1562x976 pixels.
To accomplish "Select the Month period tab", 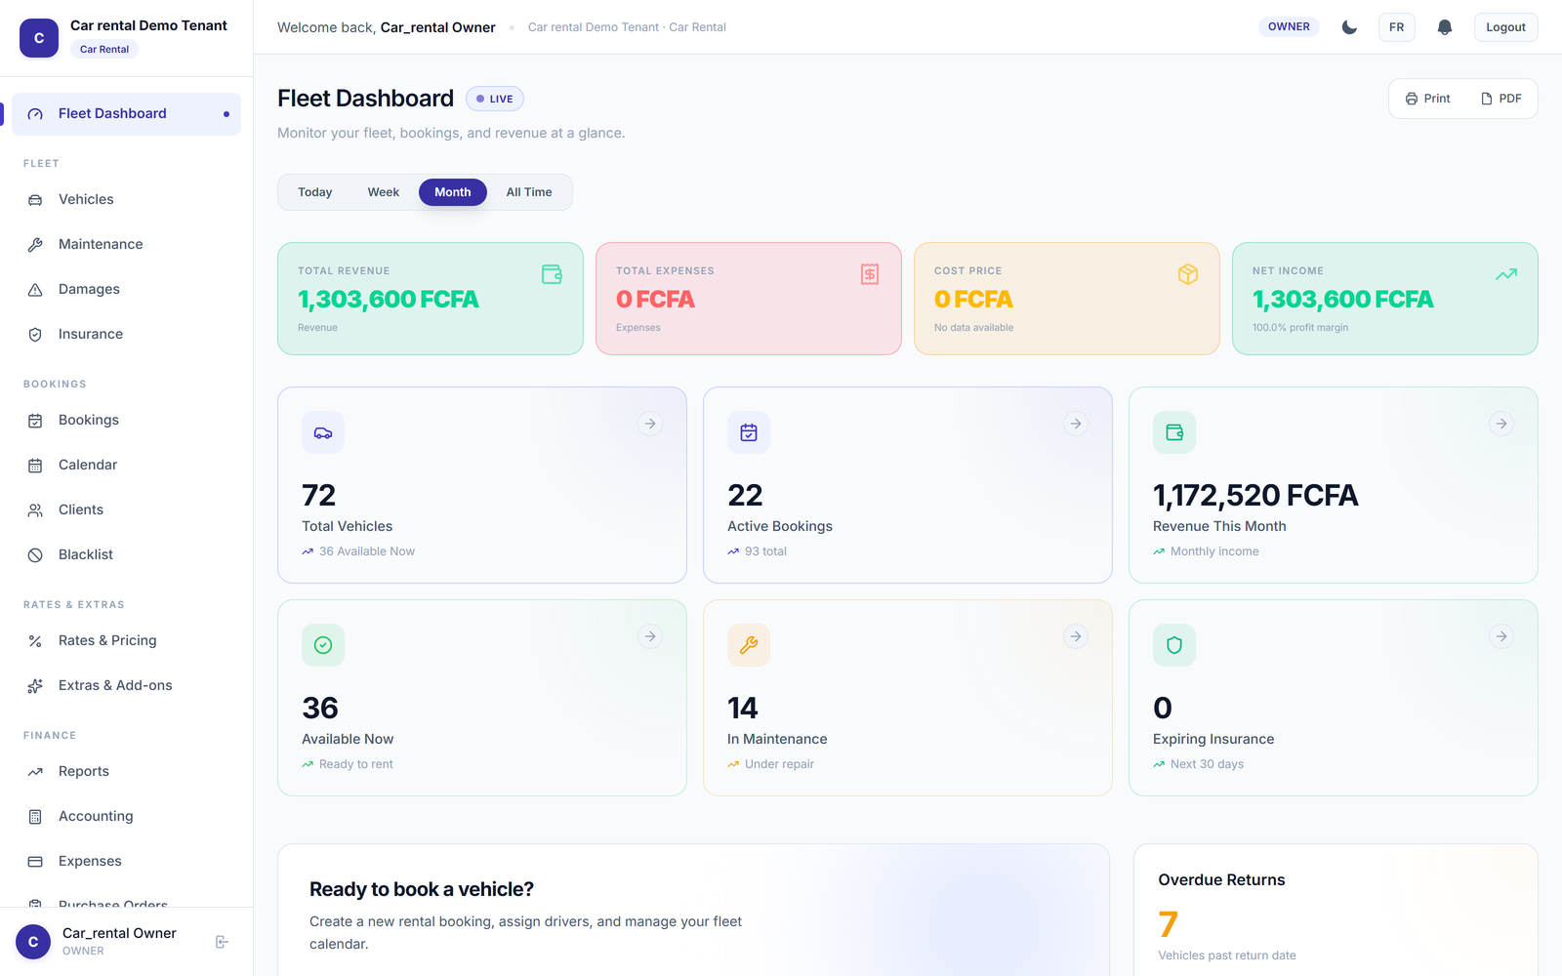I will coord(453,192).
